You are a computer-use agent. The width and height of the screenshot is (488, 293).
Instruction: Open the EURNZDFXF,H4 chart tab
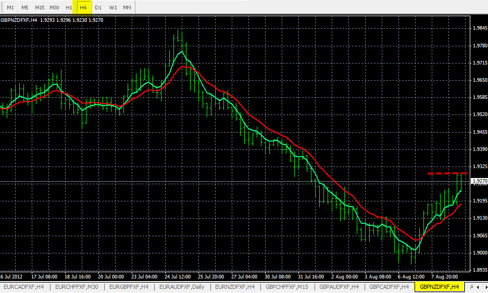pyautogui.click(x=235, y=287)
